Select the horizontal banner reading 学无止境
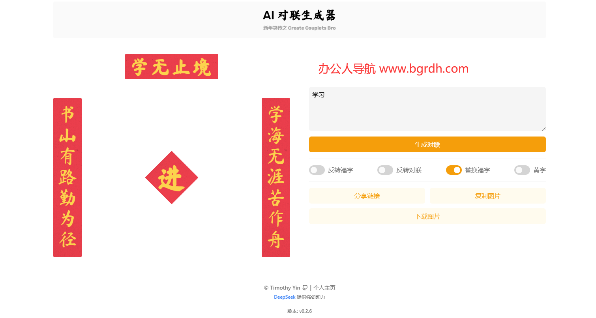Image resolution: width=596 pixels, height=318 pixels. point(172,67)
